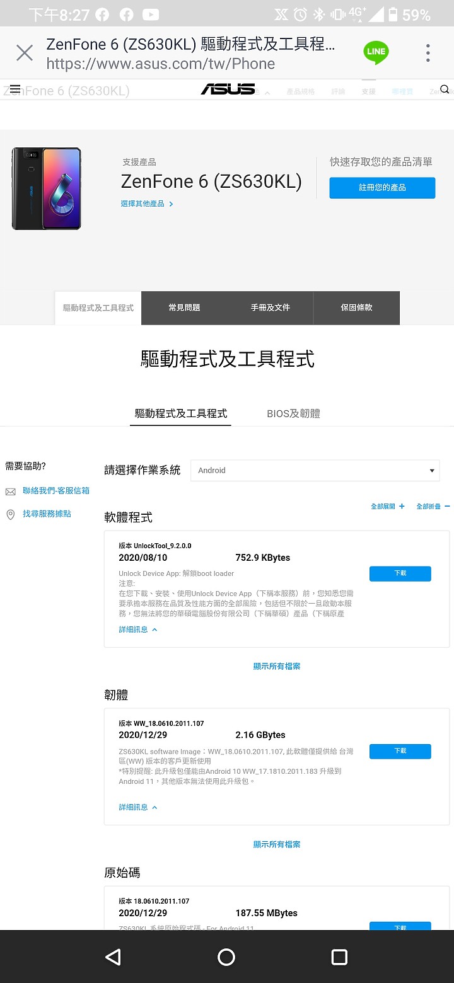Screen dimensions: 454x983
Task: Tap the Android recent apps button
Action: click(x=339, y=957)
